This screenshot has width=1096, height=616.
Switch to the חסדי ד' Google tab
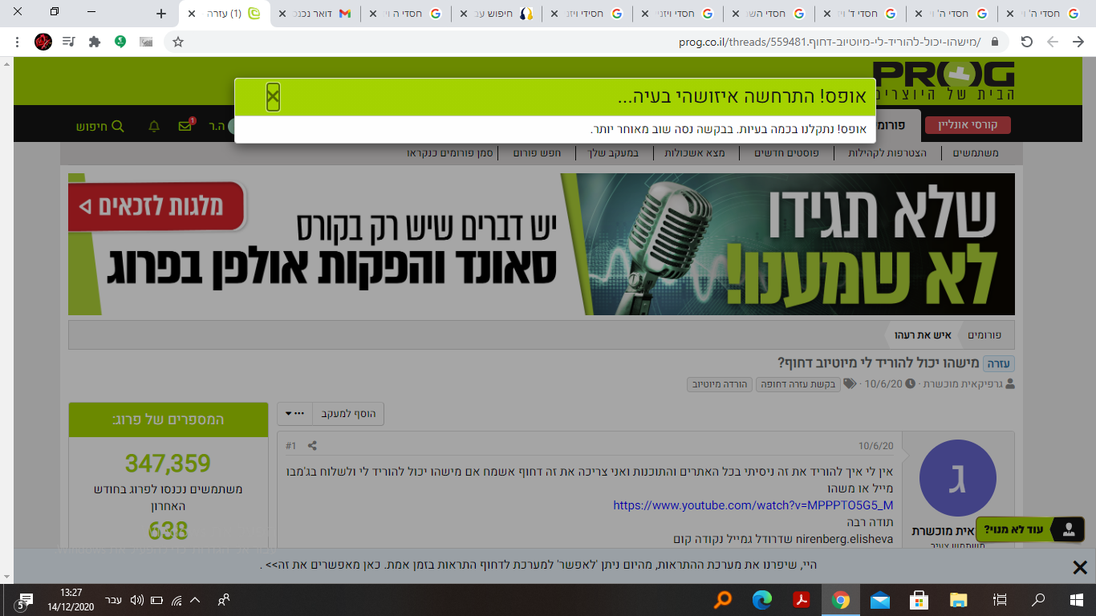[863, 14]
